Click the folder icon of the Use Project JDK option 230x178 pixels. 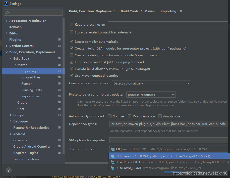point(113,162)
